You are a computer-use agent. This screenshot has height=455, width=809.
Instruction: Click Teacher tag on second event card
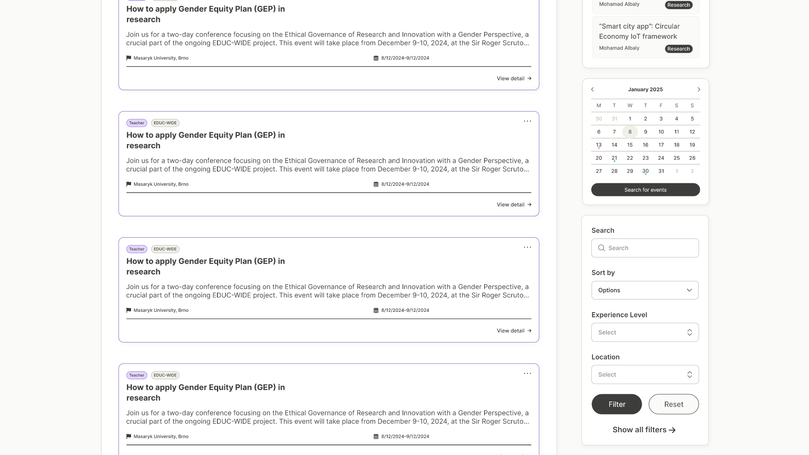pyautogui.click(x=137, y=123)
